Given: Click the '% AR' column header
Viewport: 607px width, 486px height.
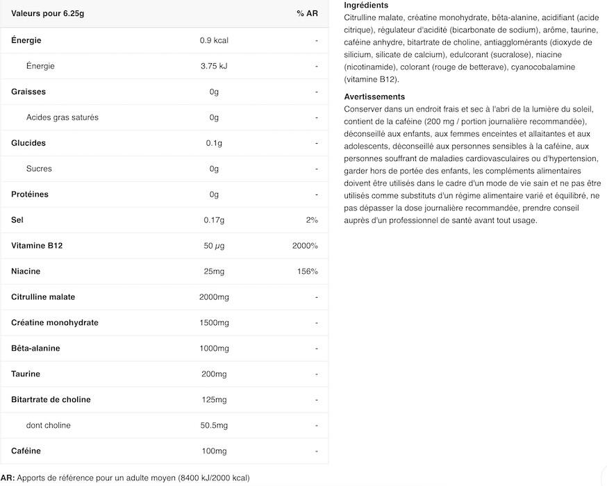Looking at the screenshot, I should click(306, 14).
